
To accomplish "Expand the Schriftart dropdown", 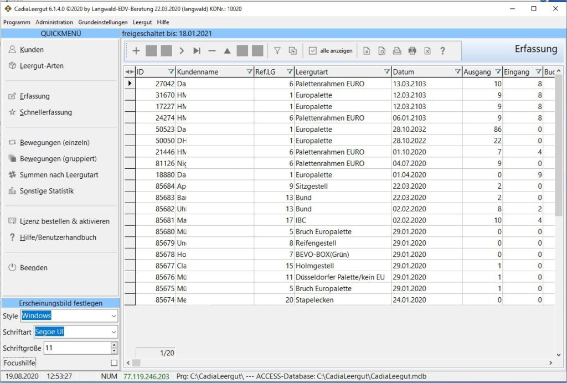I will coord(114,332).
